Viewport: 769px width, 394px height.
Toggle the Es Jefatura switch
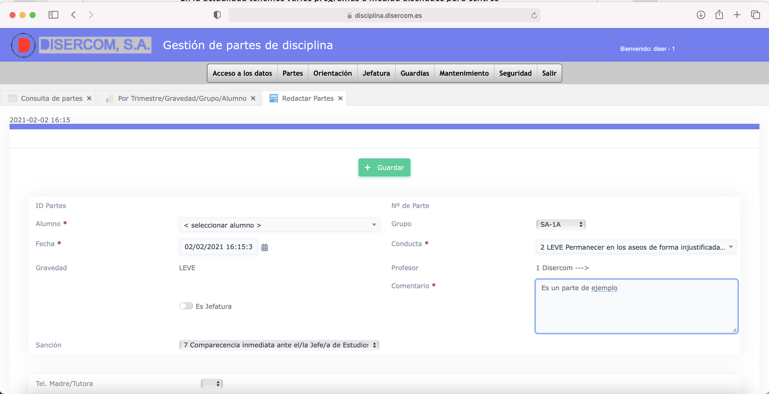click(186, 306)
